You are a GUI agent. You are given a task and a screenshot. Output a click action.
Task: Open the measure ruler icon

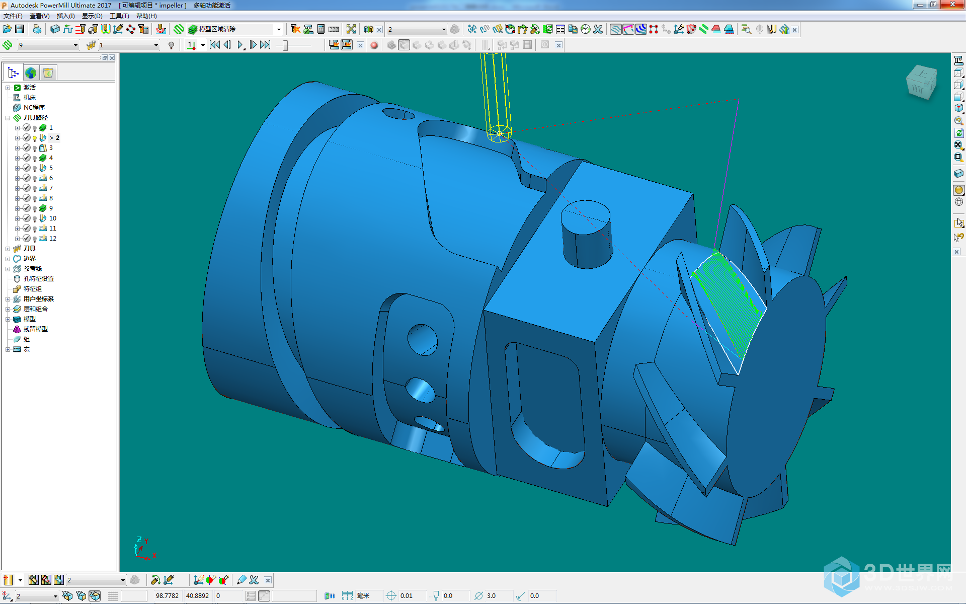[334, 29]
